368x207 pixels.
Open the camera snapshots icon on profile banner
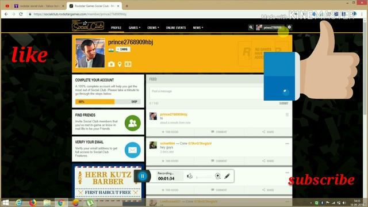coord(112,64)
